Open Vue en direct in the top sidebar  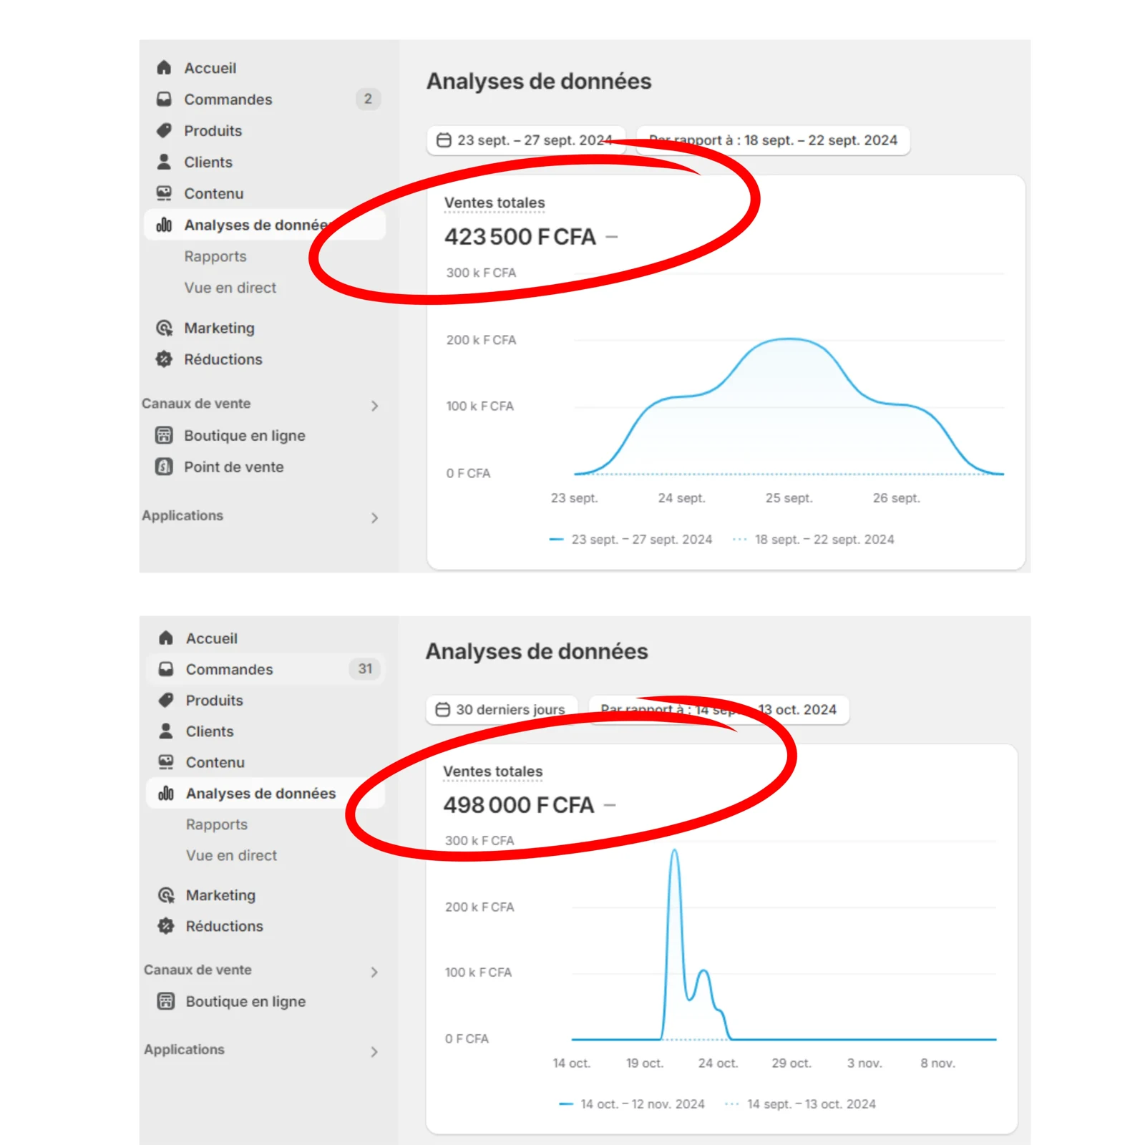[230, 288]
